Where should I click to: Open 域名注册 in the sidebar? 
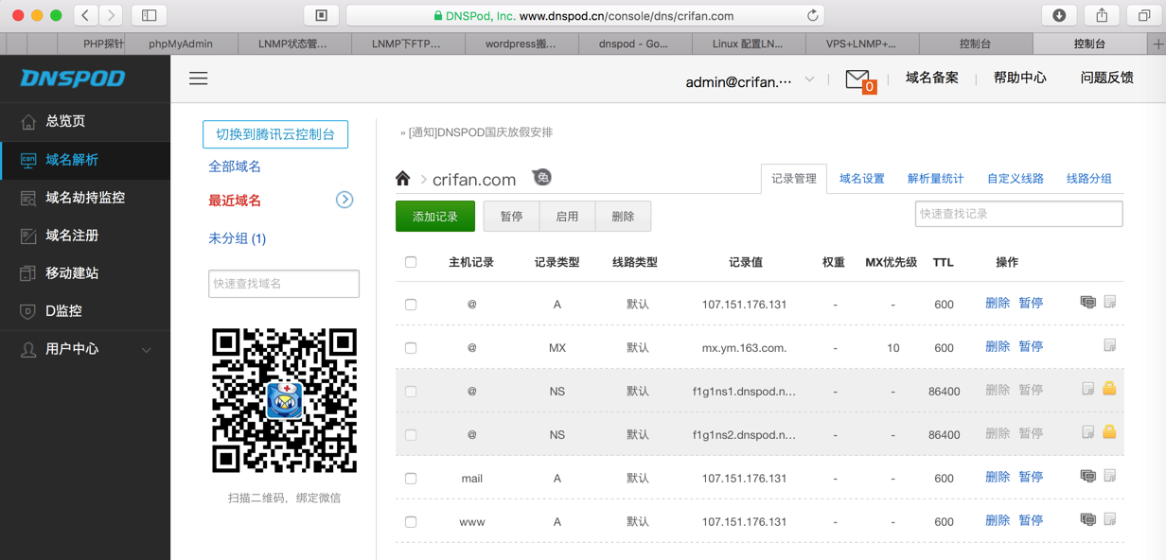pos(85,236)
